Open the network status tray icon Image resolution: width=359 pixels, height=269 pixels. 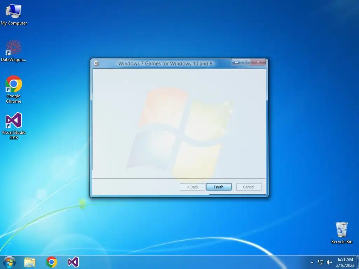(x=321, y=262)
